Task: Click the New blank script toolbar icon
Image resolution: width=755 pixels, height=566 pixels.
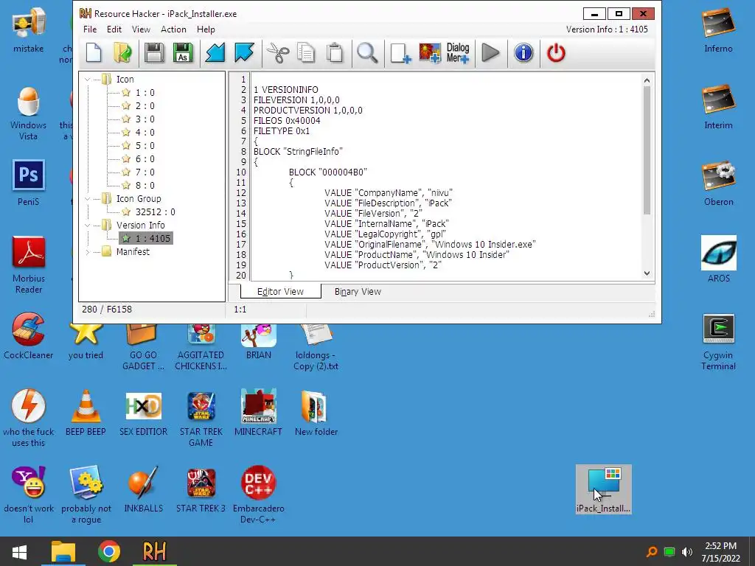Action: 94,53
